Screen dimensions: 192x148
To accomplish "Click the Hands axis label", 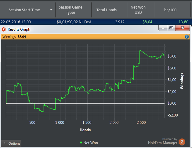I will click(x=85, y=130).
